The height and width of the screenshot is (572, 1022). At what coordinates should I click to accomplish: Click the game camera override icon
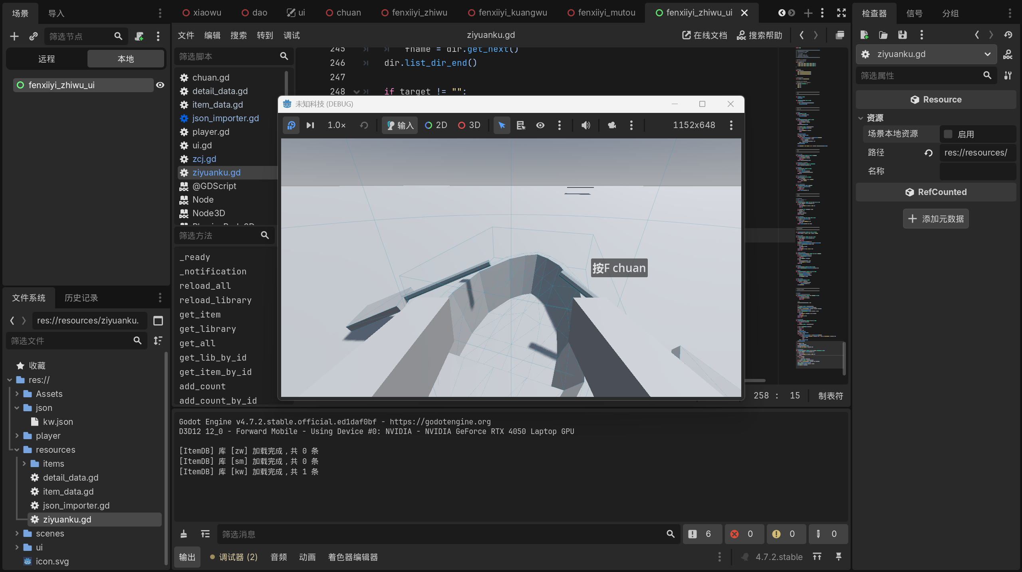click(x=612, y=125)
